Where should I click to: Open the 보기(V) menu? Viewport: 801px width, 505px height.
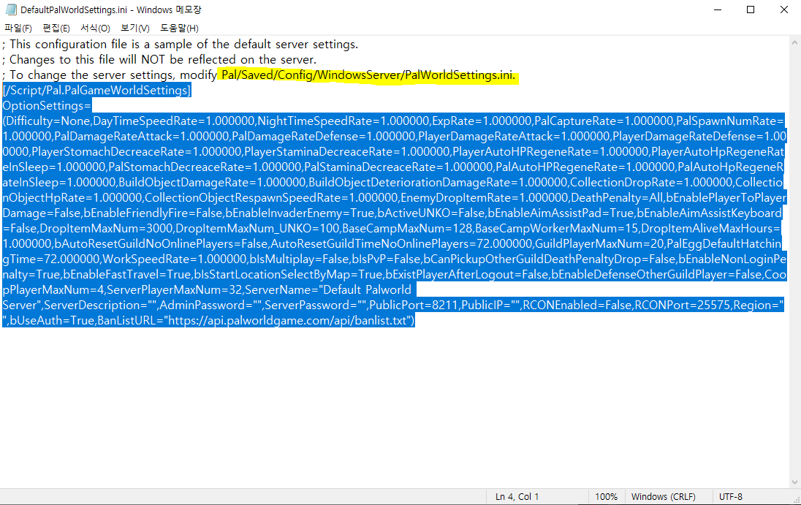pos(135,28)
